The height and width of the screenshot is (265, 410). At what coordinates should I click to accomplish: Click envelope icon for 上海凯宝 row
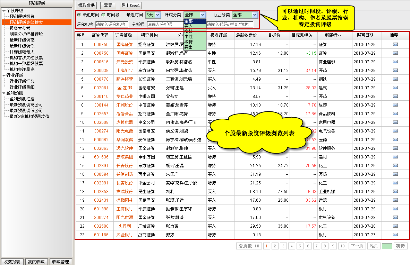point(395,70)
